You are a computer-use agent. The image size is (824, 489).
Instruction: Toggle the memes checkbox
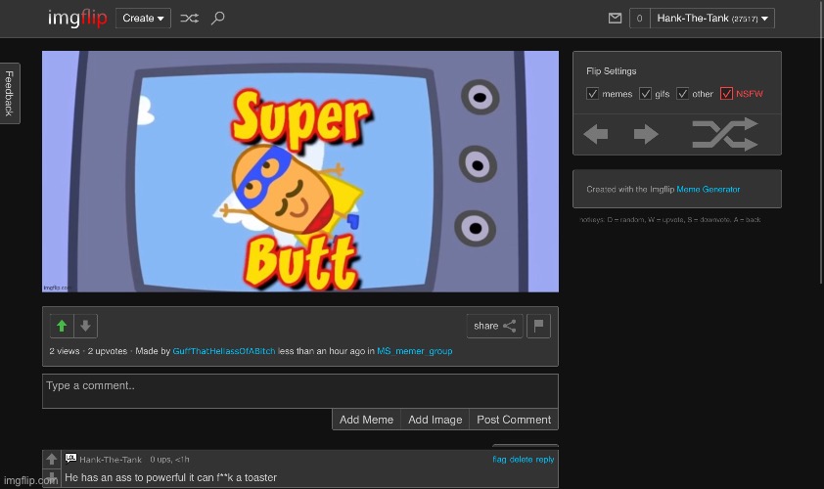click(592, 94)
